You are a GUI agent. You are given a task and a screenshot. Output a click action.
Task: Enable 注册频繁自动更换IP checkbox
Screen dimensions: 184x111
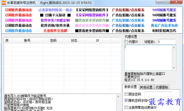126,107
